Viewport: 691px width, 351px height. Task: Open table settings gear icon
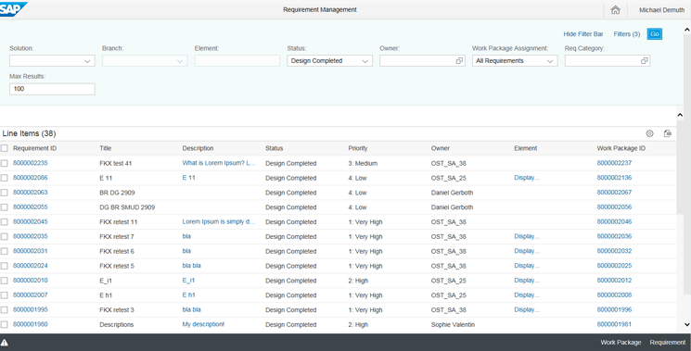tap(649, 133)
